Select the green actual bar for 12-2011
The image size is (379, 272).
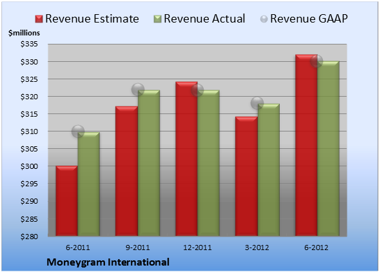(208, 163)
